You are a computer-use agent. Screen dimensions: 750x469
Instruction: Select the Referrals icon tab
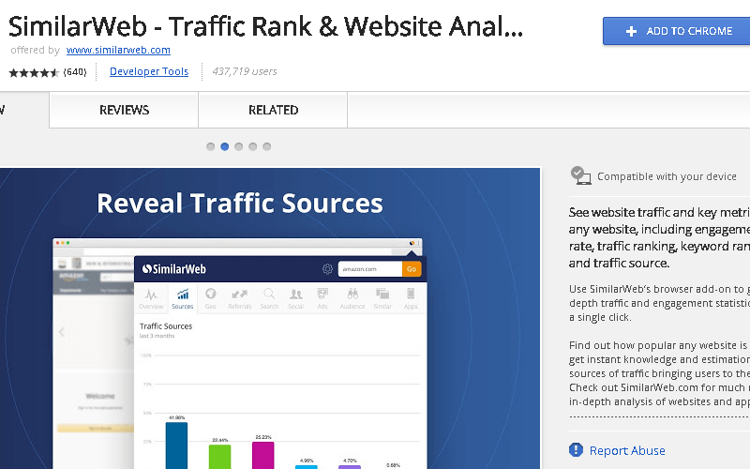[x=240, y=298]
